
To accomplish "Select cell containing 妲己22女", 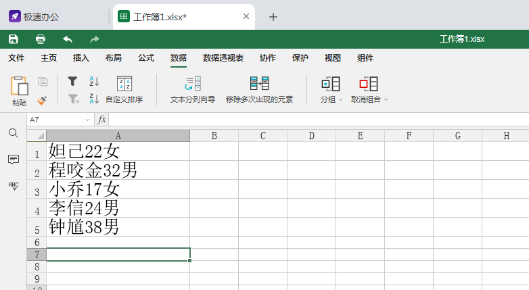I will (118, 151).
